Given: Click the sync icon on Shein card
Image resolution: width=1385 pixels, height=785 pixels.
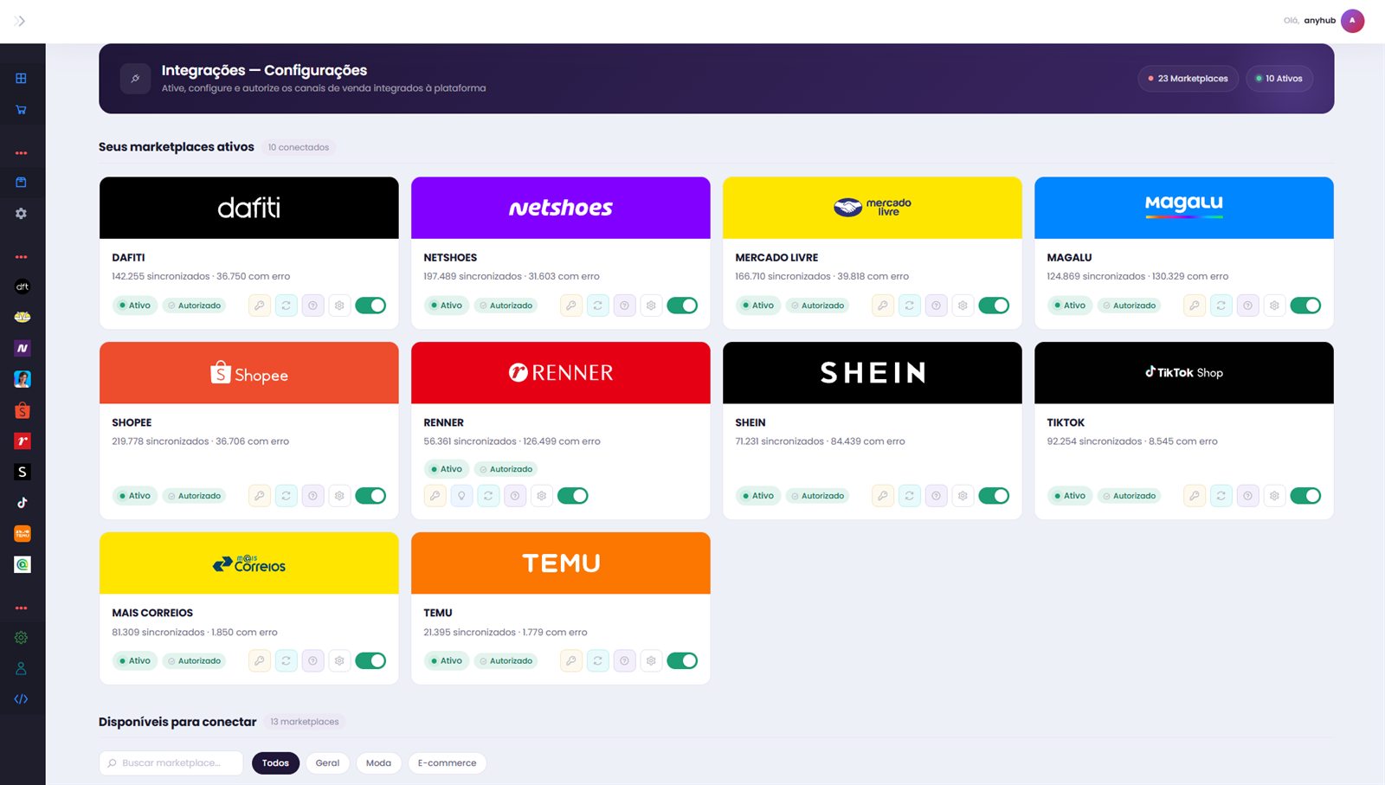Looking at the screenshot, I should [x=909, y=496].
